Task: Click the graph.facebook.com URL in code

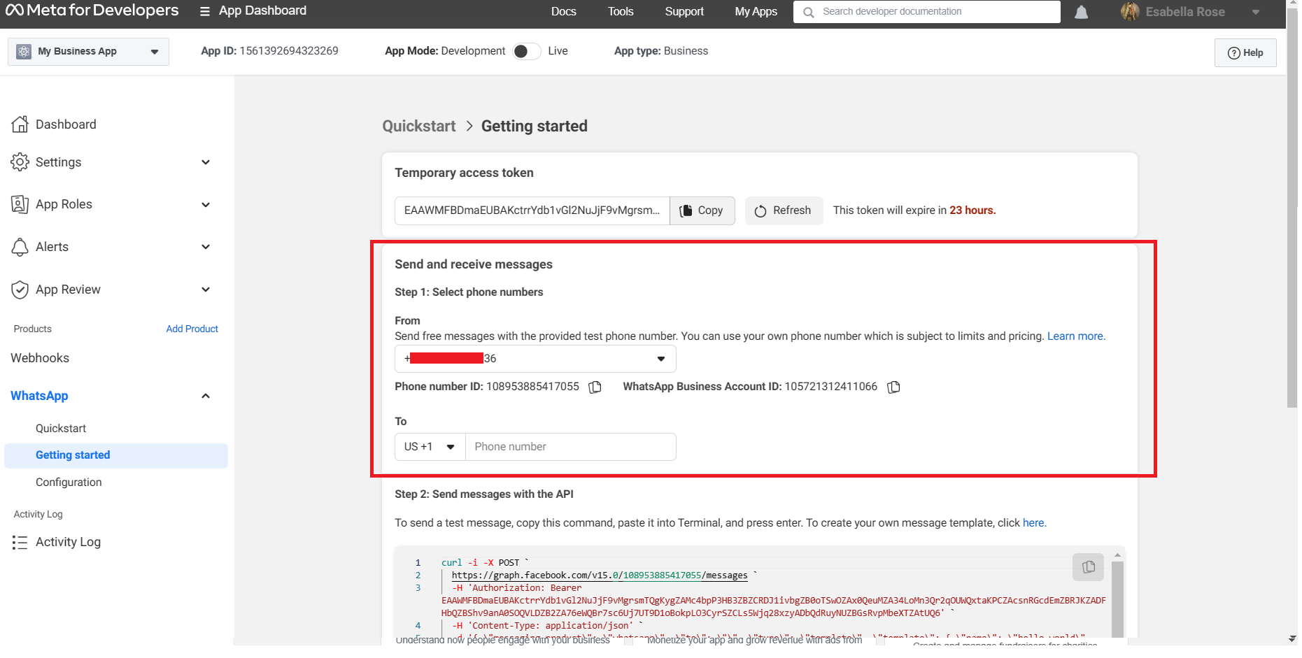Action: click(x=600, y=575)
